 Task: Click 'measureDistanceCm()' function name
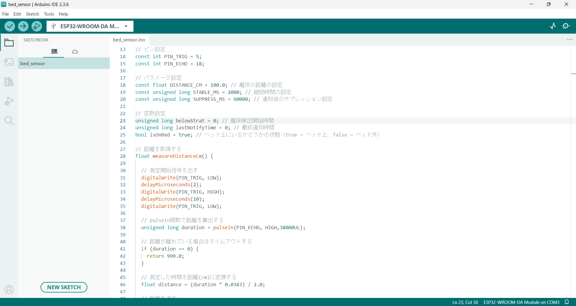coord(180,156)
